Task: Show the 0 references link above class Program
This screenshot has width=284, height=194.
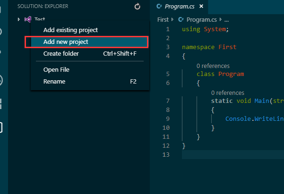Action: [x=213, y=66]
